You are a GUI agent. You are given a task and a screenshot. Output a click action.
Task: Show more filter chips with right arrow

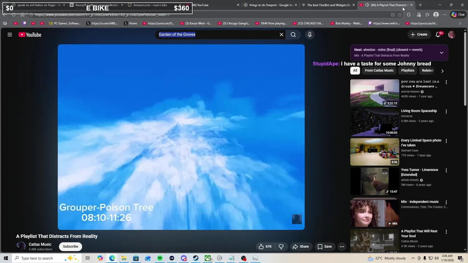click(442, 71)
